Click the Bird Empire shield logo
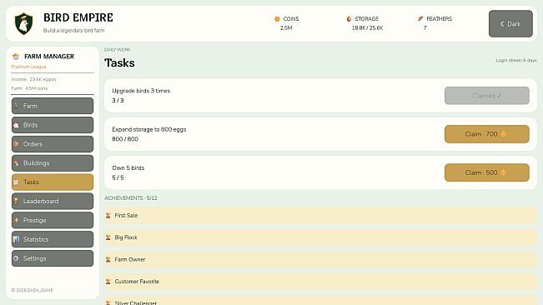Viewport: 543px width, 305px height. click(23, 23)
